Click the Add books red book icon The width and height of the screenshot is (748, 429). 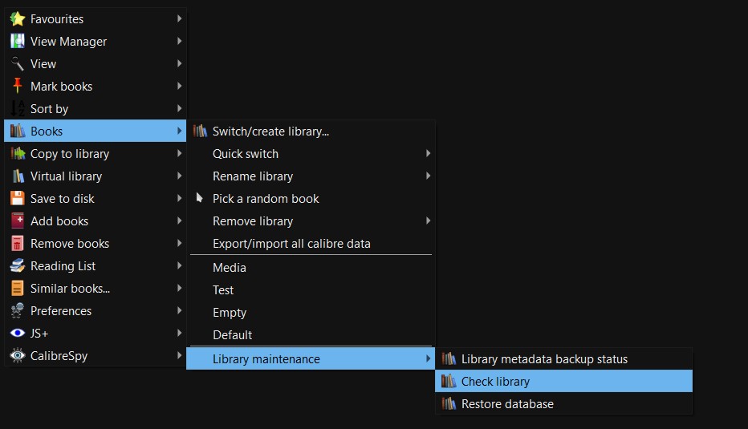click(x=17, y=221)
